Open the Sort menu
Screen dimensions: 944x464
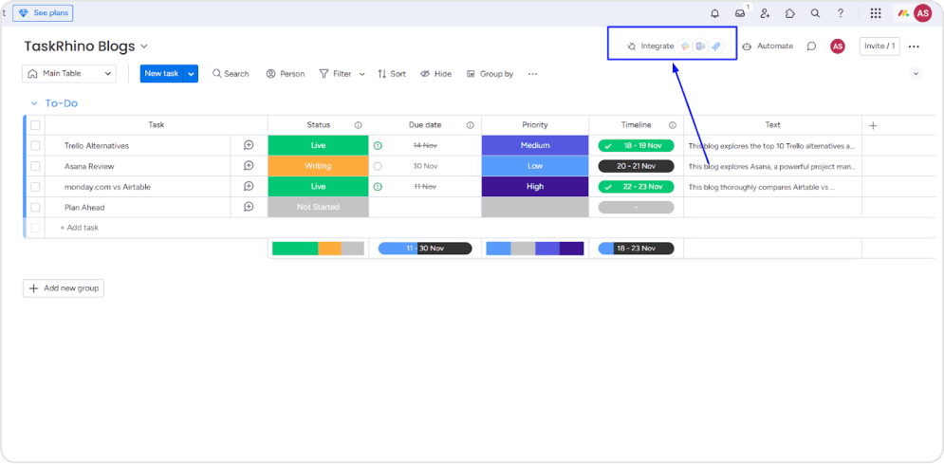tap(391, 74)
